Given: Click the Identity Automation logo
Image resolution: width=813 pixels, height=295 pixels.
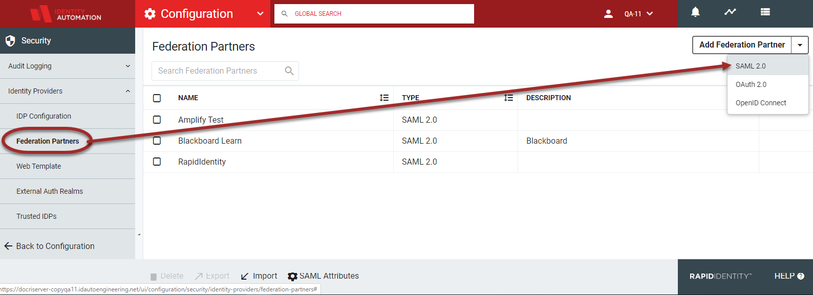Looking at the screenshot, I should (66, 14).
